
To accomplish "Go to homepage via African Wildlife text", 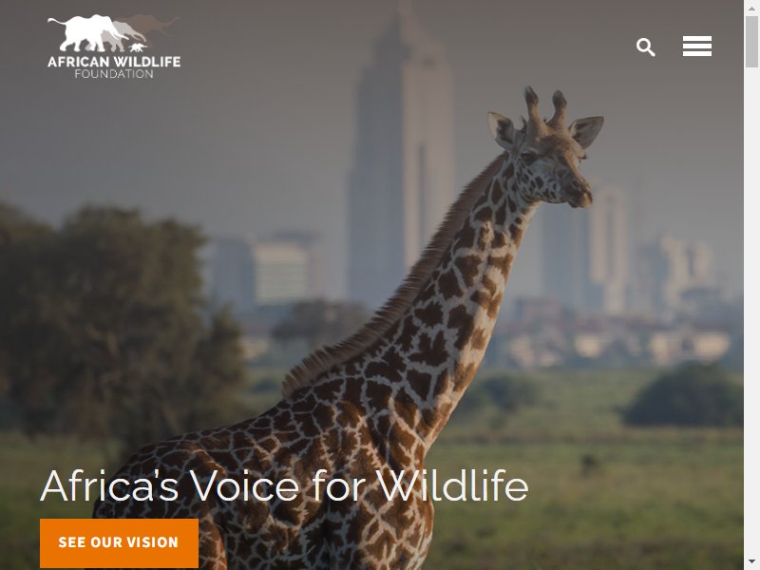I will pos(114,62).
